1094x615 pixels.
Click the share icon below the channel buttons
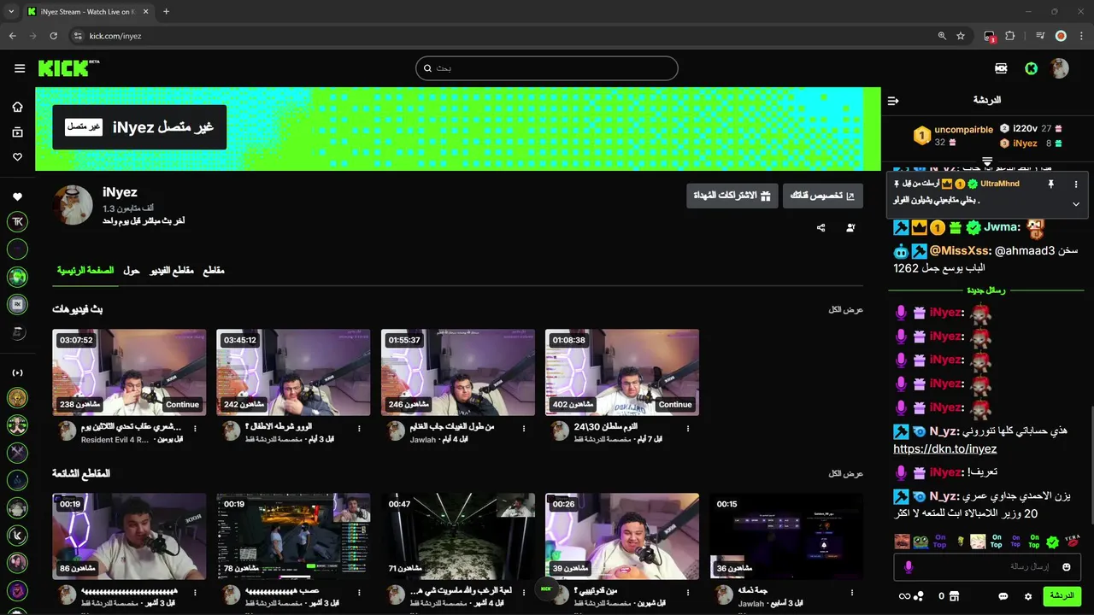click(821, 228)
